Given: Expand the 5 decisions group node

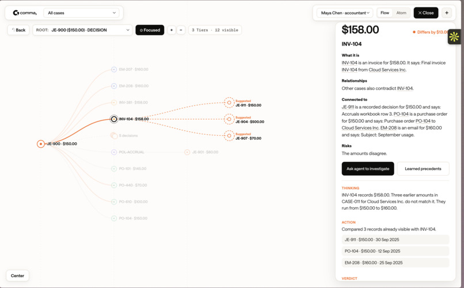Looking at the screenshot, I should coord(114,135).
